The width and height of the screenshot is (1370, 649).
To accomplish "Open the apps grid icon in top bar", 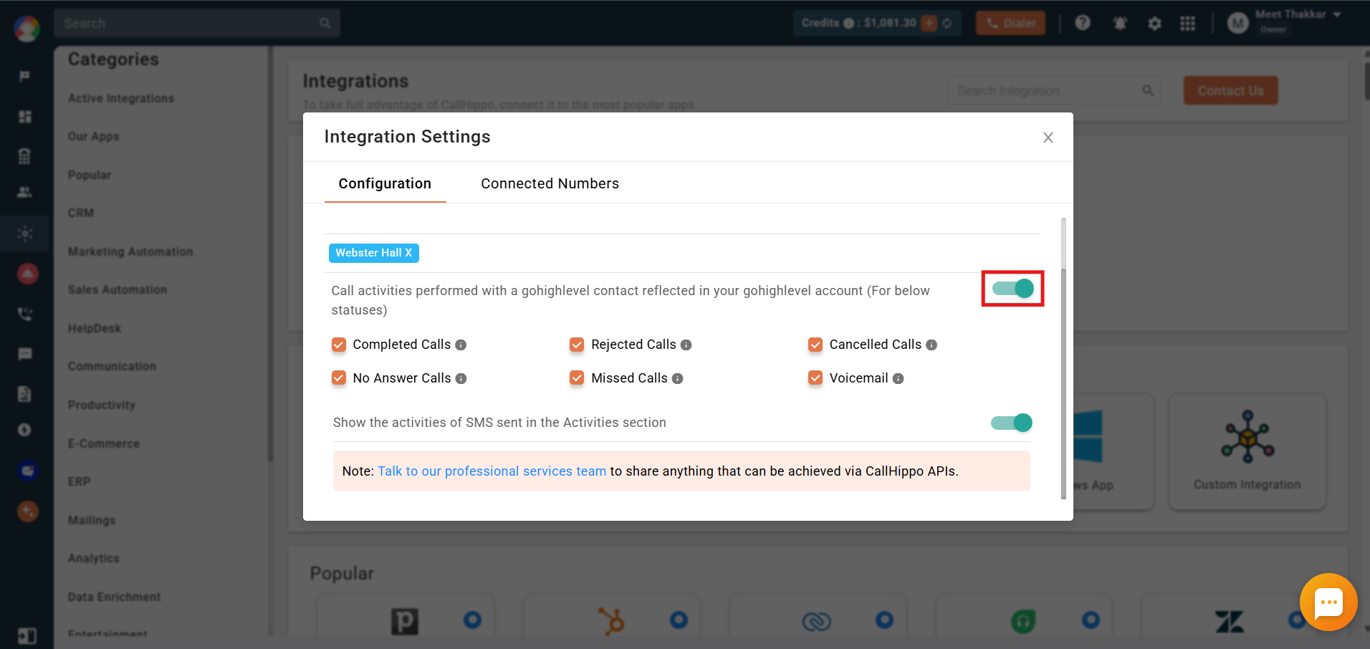I will point(1188,23).
